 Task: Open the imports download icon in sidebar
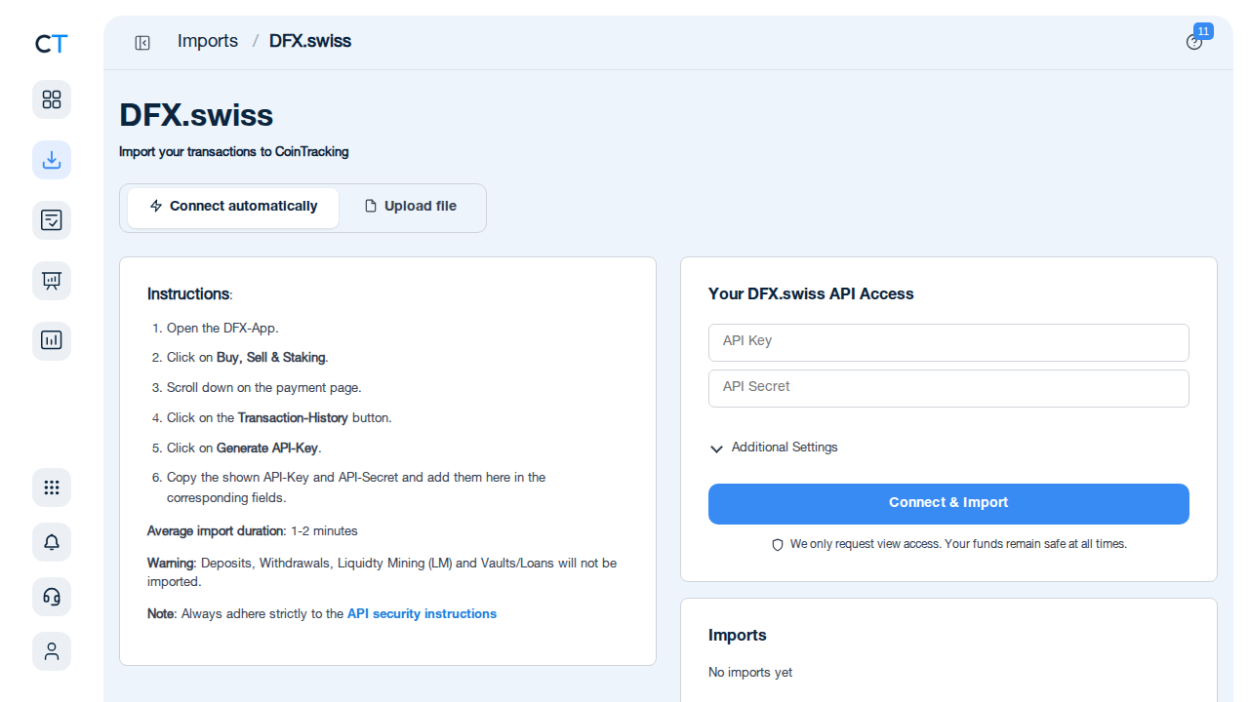[x=52, y=160]
